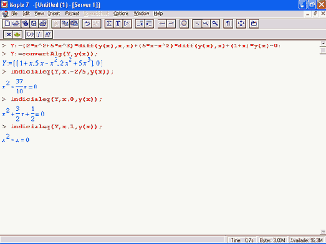Click the Undo arrow icon
The width and height of the screenshot is (326, 244).
coord(87,24)
